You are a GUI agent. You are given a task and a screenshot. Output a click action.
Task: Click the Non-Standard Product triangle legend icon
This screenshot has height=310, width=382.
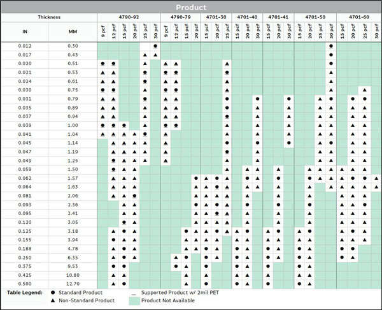[x=53, y=300]
